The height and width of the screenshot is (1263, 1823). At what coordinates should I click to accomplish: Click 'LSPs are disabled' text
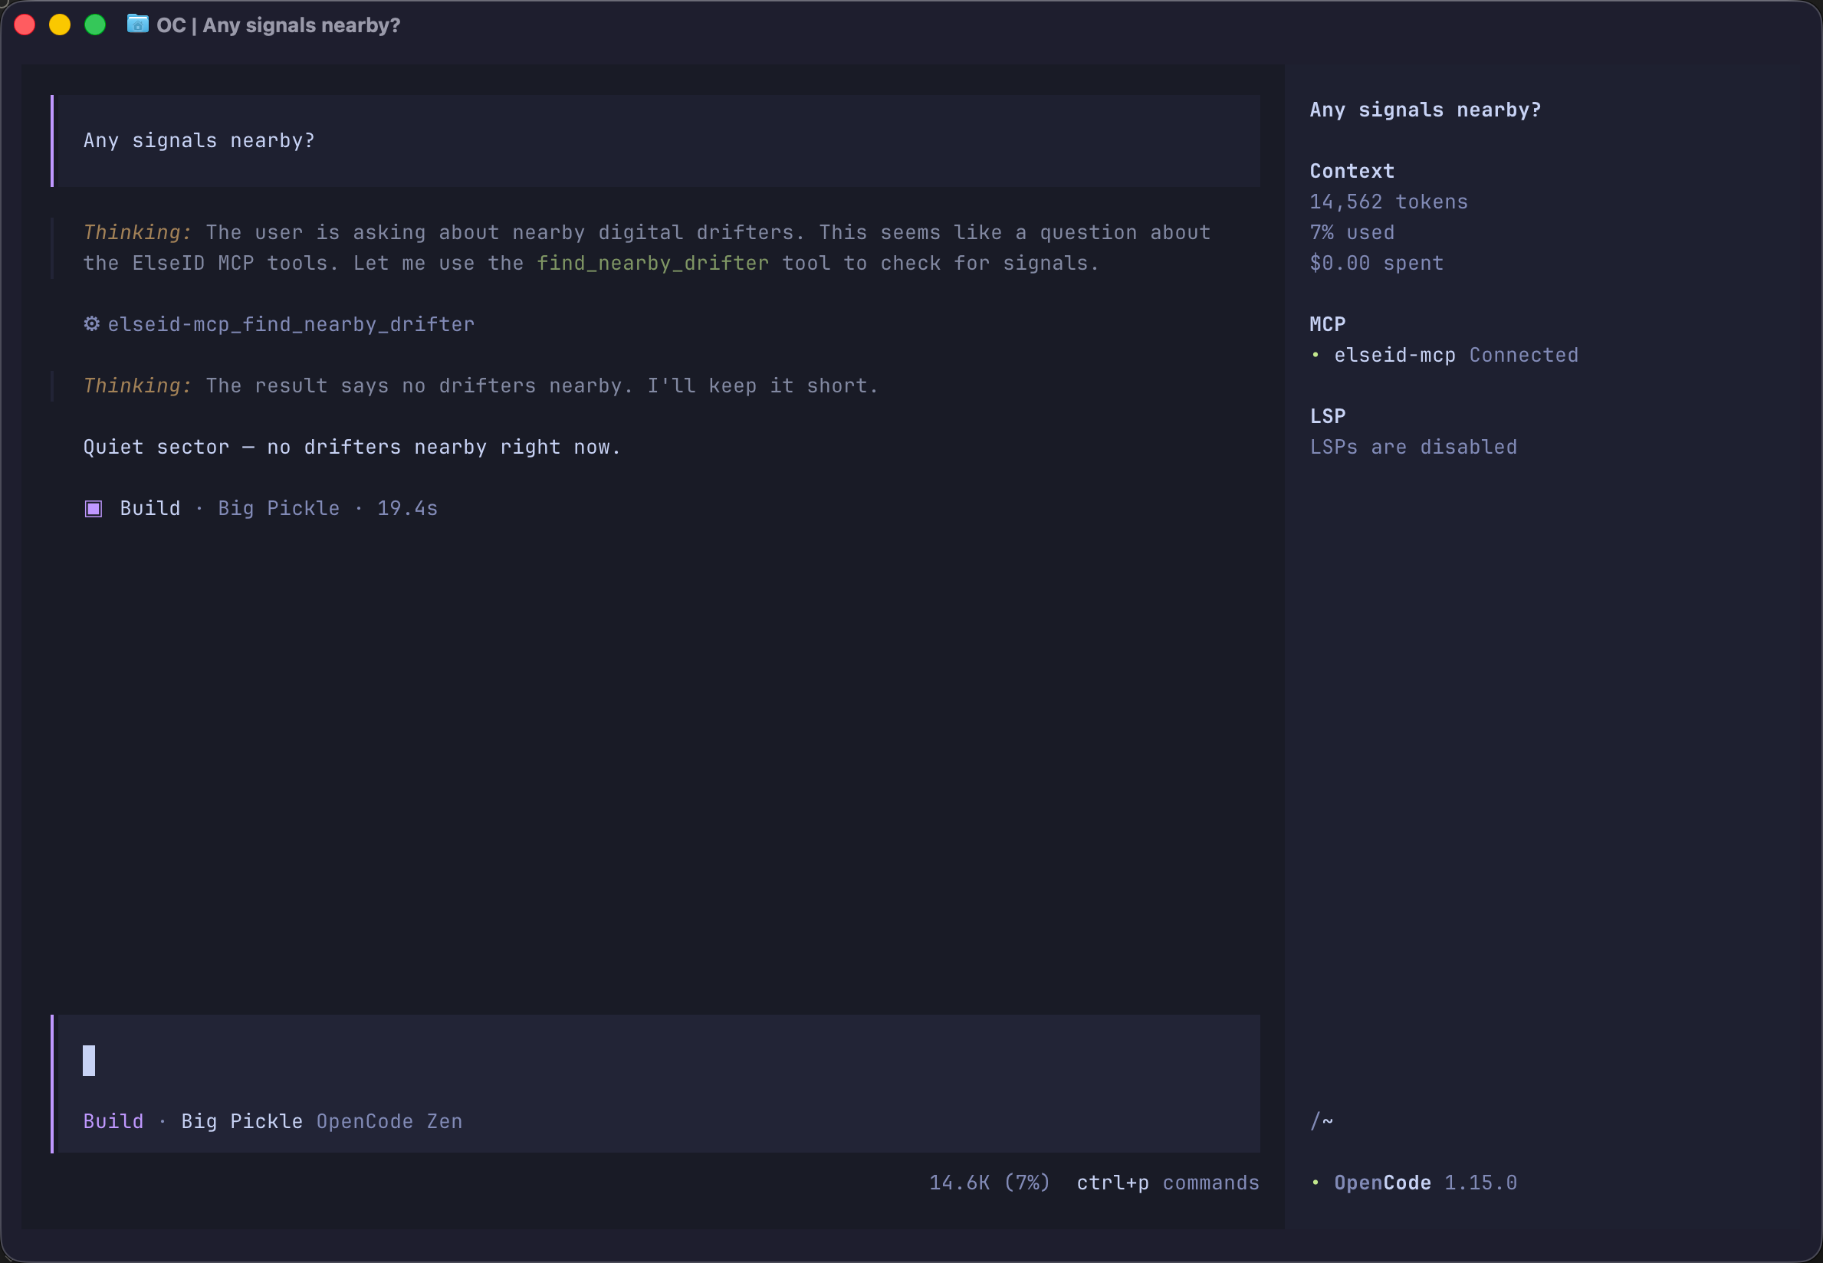point(1414,447)
